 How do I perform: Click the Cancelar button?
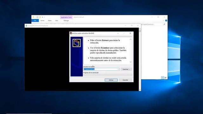click(125, 80)
